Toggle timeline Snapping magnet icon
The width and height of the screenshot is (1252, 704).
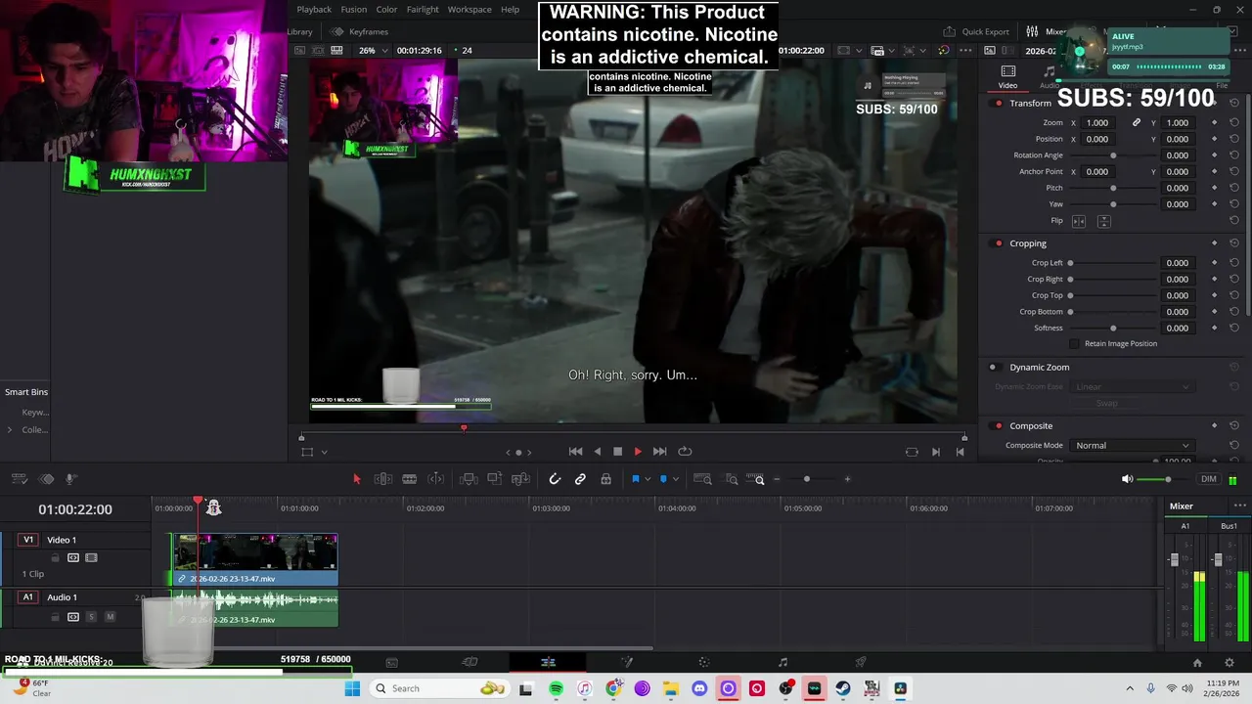(x=555, y=479)
